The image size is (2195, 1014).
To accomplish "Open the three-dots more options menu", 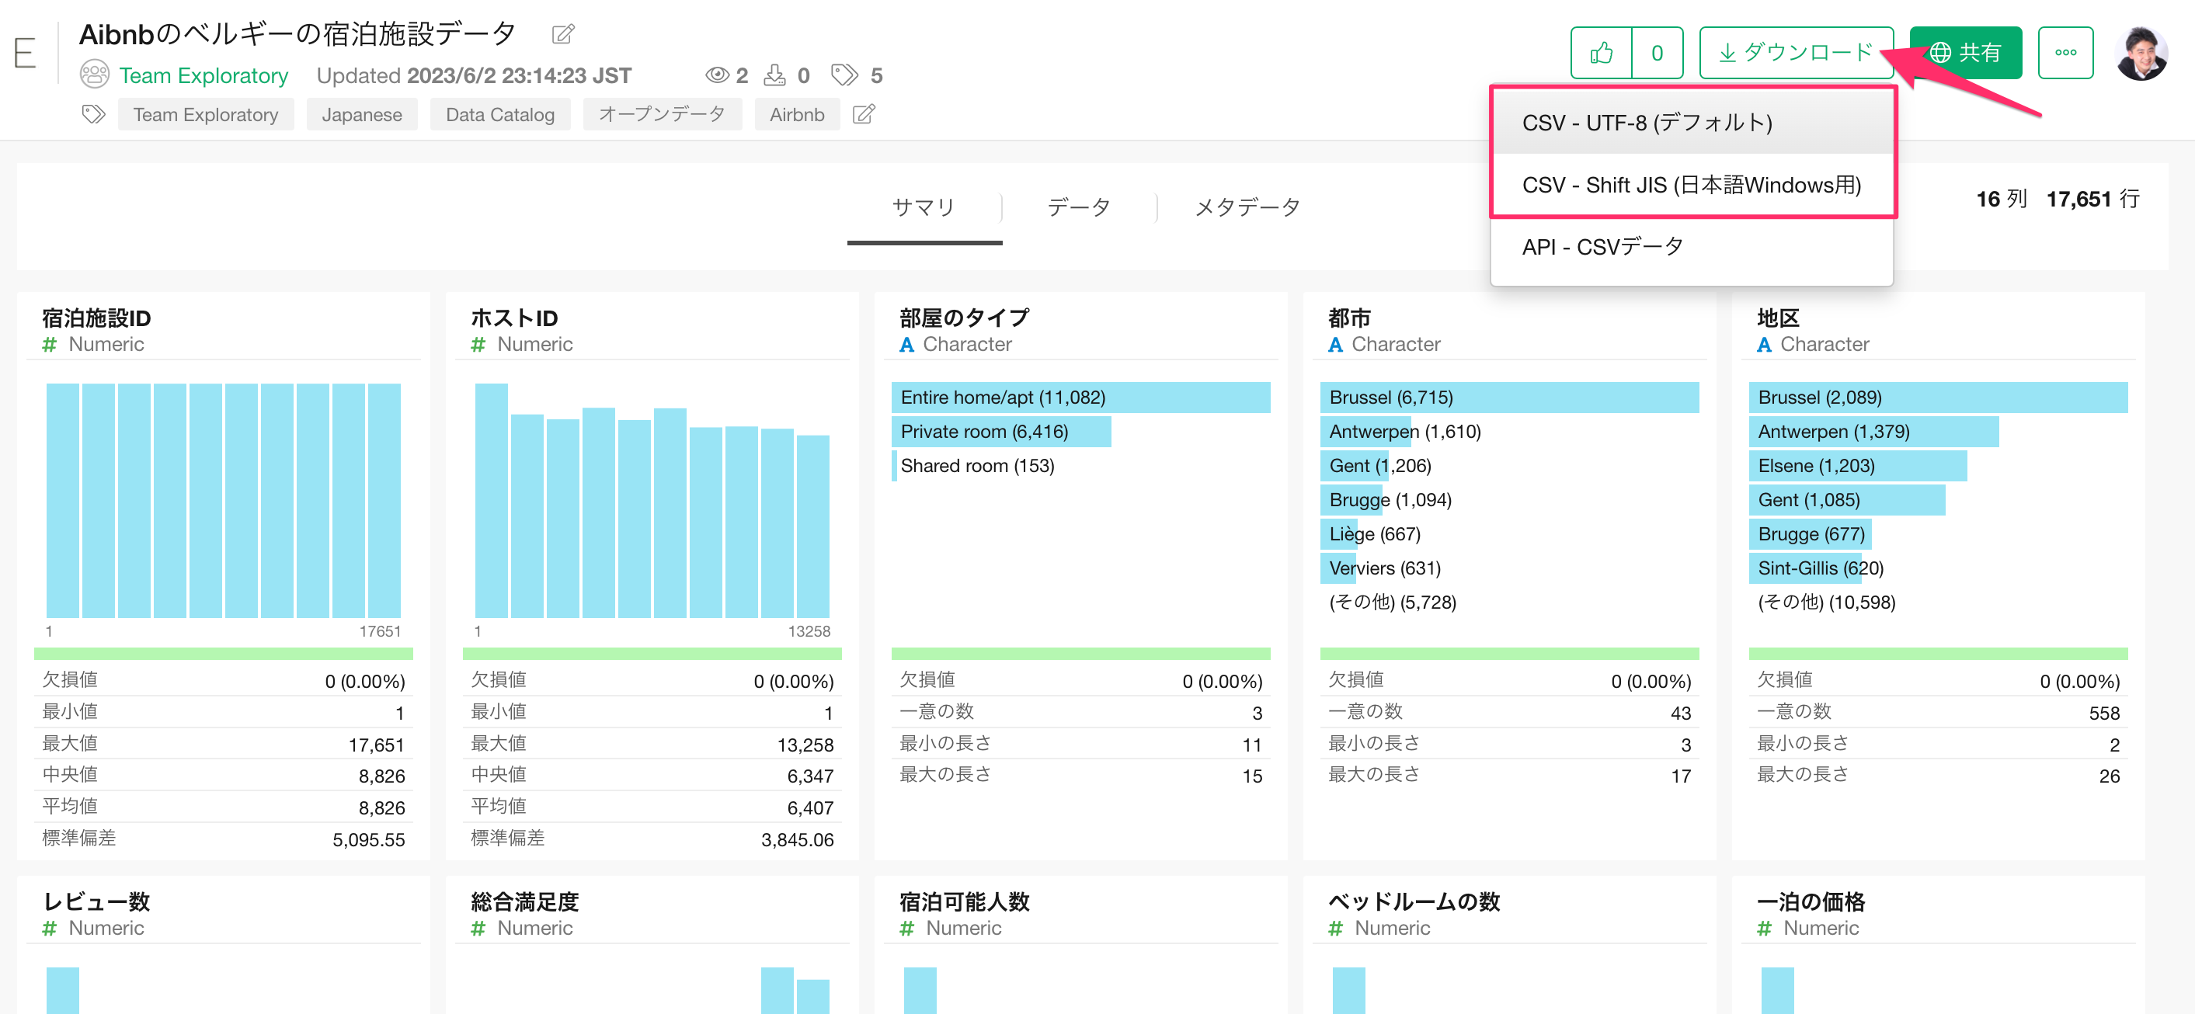I will 2065,53.
